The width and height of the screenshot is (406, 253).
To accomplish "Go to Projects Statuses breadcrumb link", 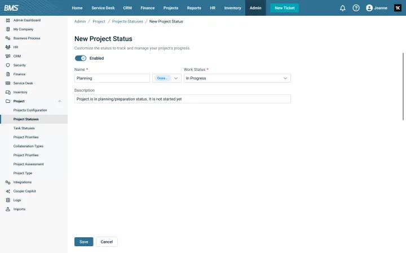I will coord(126,21).
